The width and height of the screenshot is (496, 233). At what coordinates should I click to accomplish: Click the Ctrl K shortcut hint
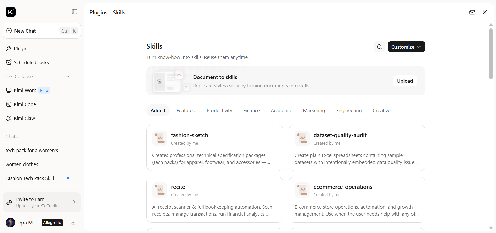coord(69,31)
